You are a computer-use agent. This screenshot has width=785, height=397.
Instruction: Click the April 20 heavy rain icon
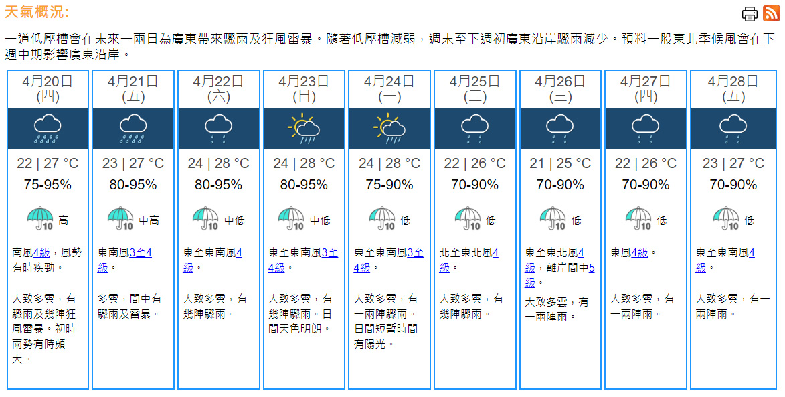48,129
